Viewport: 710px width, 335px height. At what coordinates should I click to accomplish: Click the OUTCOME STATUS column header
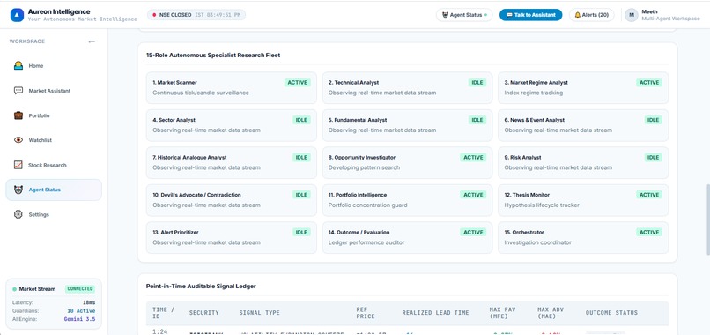tap(611, 313)
